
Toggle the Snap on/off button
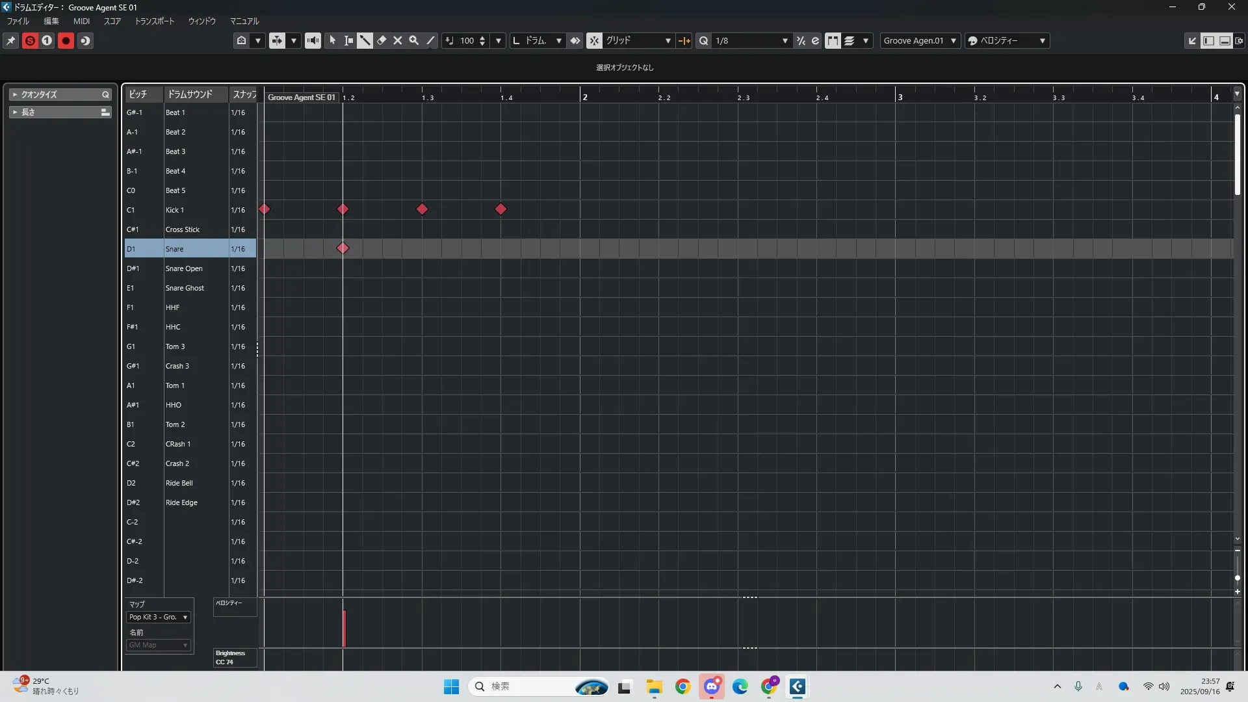[x=594, y=40]
